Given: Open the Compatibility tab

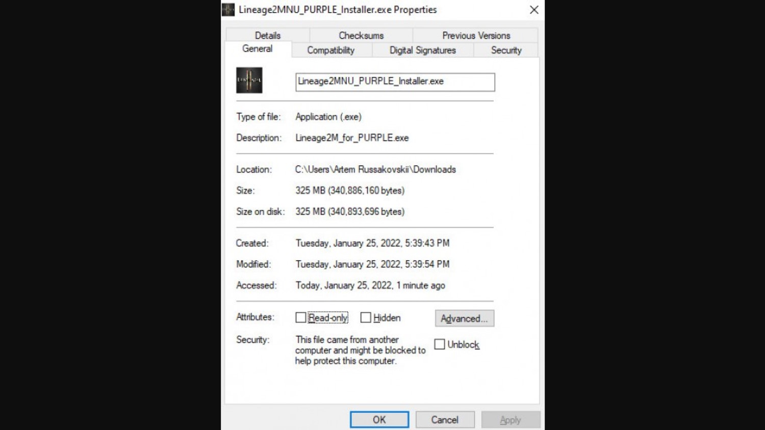Looking at the screenshot, I should click(x=331, y=50).
